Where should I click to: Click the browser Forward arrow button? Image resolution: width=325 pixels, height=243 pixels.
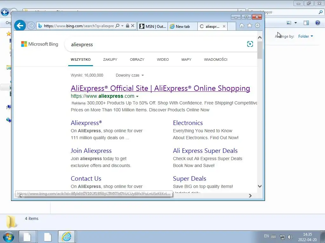click(31, 26)
